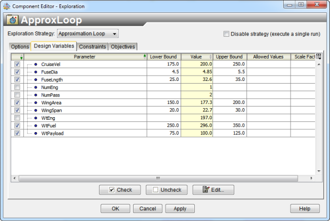Tick Disable strategy (execute a single run)

(227, 34)
